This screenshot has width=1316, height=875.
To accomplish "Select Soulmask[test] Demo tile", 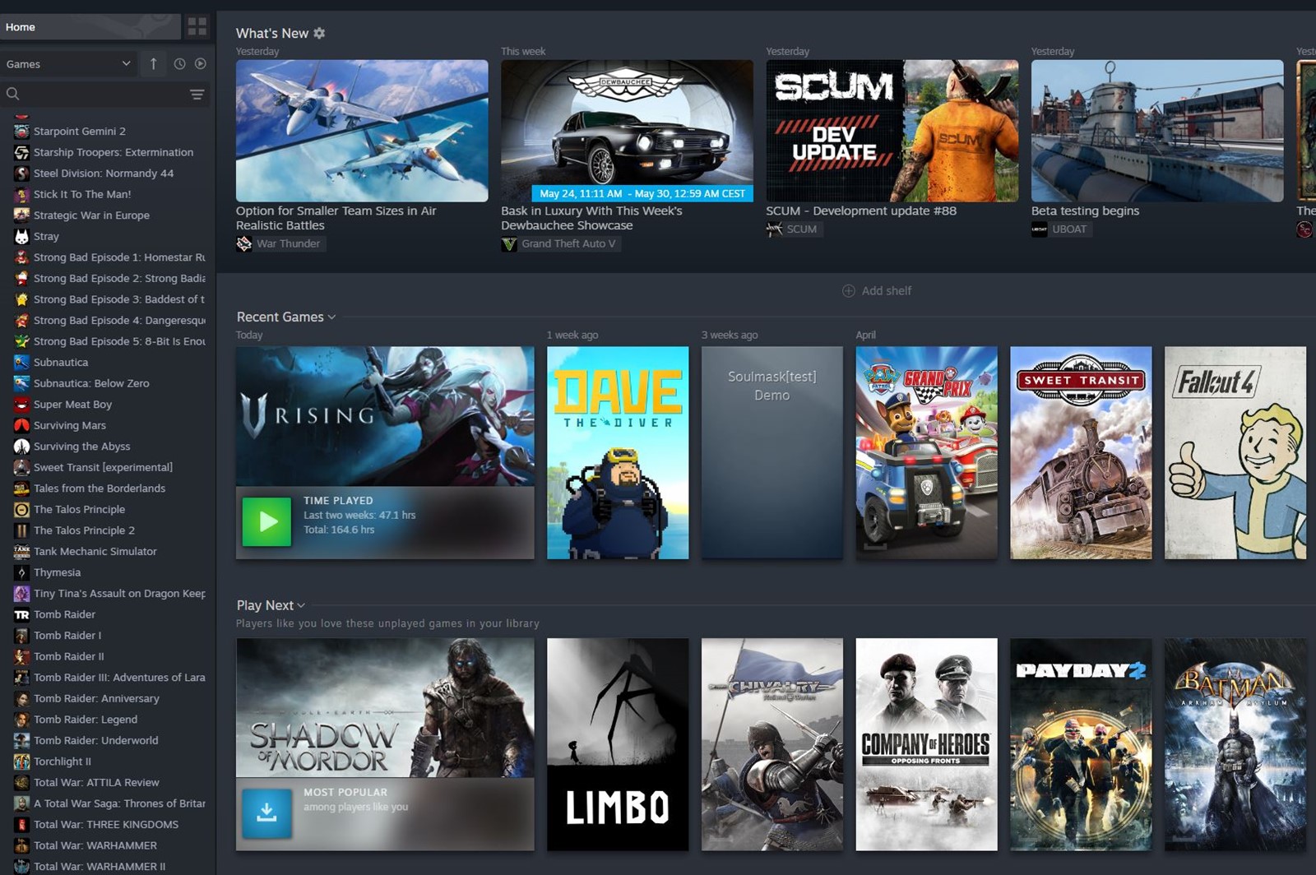I will pos(772,452).
